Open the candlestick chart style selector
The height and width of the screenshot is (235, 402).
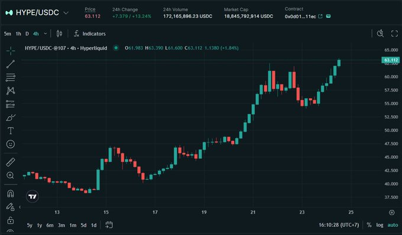59,34
